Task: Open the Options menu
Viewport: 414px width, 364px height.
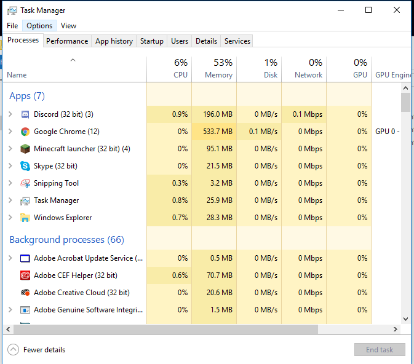Action: click(x=39, y=26)
